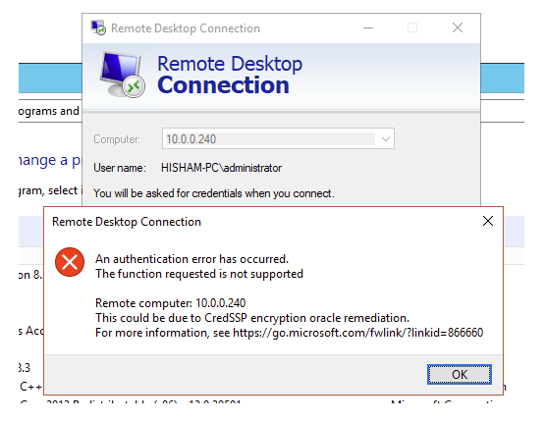
Task: Click the main window title Remote Desktop Connection
Action: coord(186,28)
